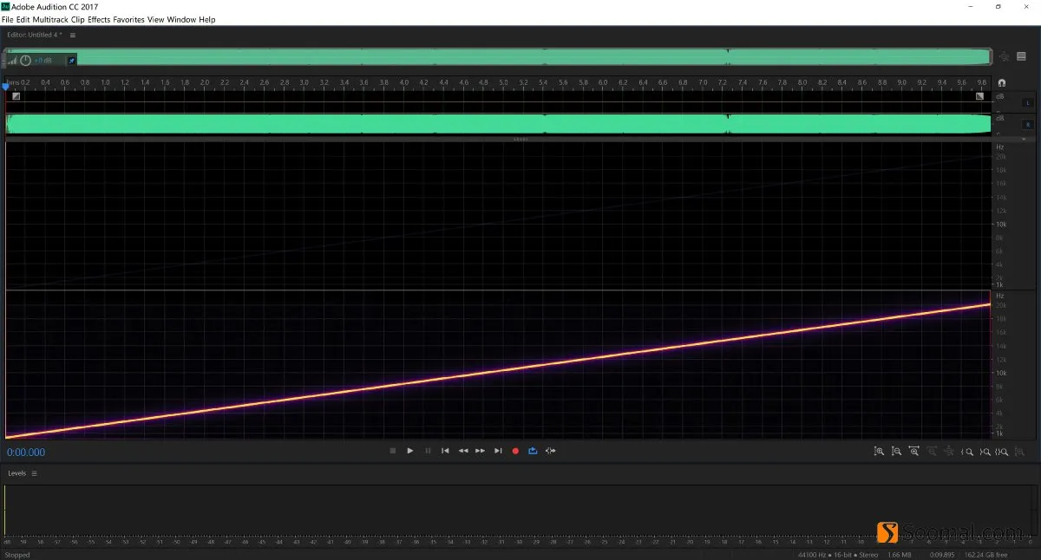The width and height of the screenshot is (1041, 560).
Task: Toggle the right channel R button
Action: 1028,124
